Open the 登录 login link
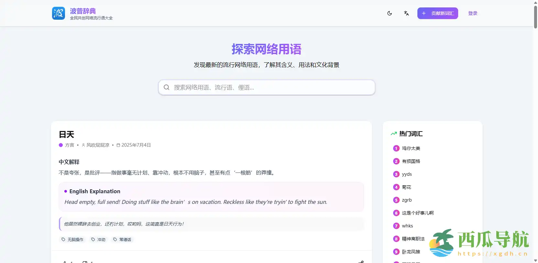The image size is (538, 263). 473,13
